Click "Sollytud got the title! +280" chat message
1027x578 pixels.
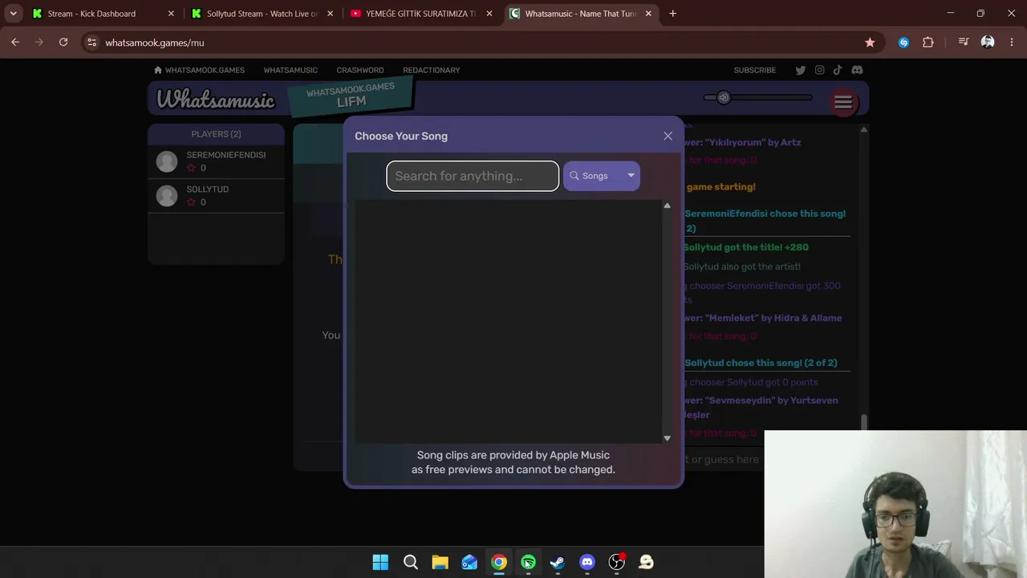point(746,247)
